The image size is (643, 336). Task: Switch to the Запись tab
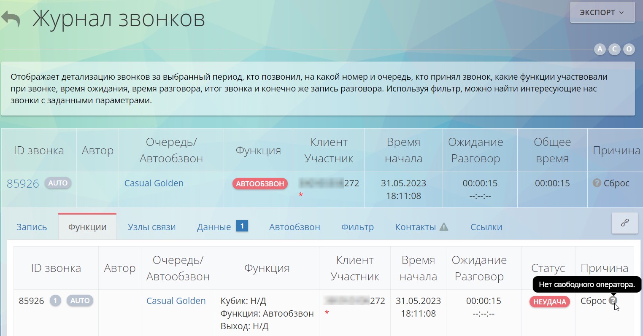tap(32, 227)
